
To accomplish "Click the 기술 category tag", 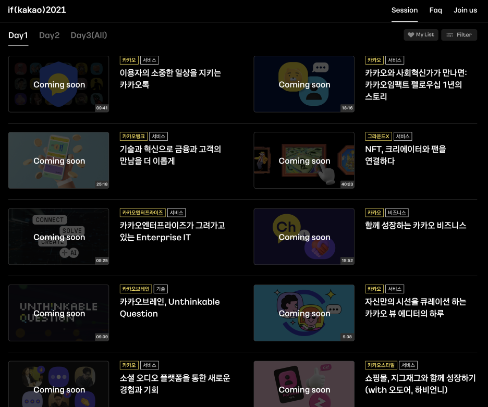I will (x=161, y=289).
